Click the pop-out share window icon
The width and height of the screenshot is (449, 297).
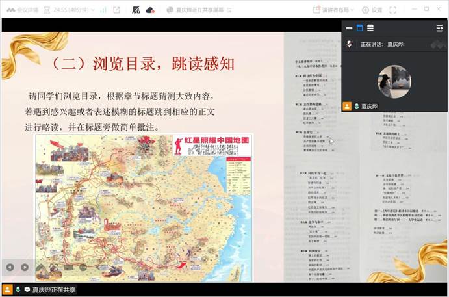(x=116, y=10)
